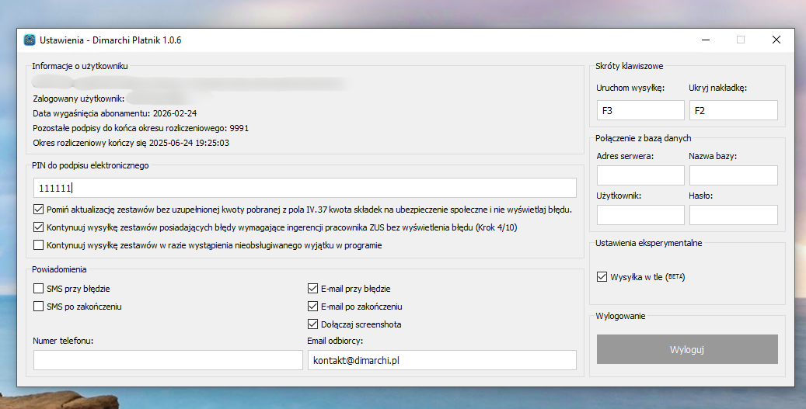
Task: Close the Ustawienia window
Action: point(776,40)
